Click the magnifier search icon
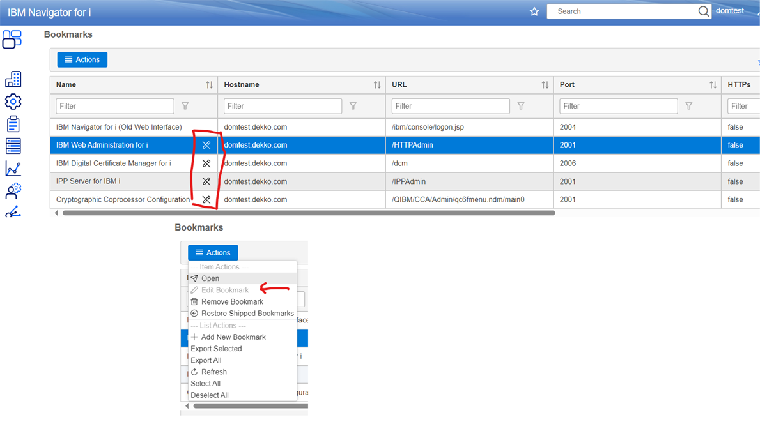The width and height of the screenshot is (767, 424). coord(703,11)
